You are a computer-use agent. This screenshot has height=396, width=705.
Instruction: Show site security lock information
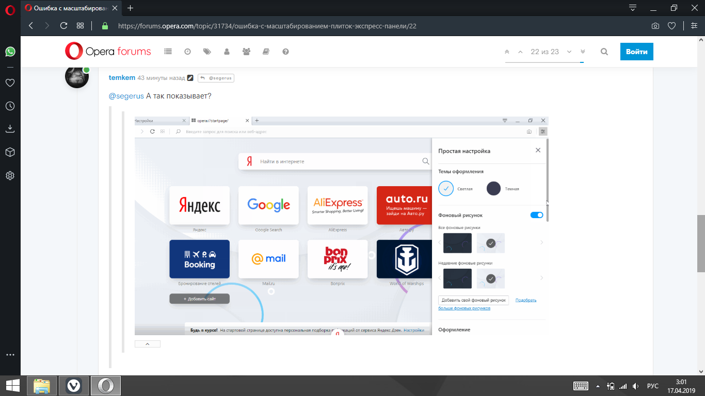coord(105,26)
